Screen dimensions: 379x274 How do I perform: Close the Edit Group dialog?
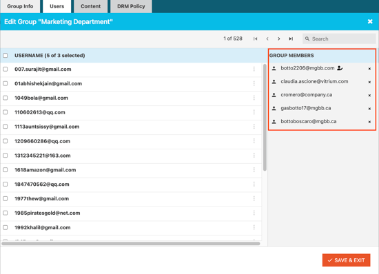pos(370,22)
